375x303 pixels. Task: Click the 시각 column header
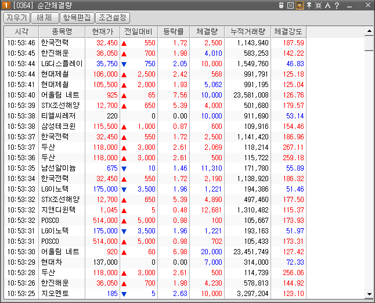pyautogui.click(x=21, y=32)
